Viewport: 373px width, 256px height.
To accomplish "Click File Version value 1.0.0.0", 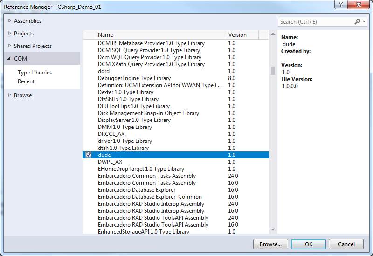I will pyautogui.click(x=290, y=86).
